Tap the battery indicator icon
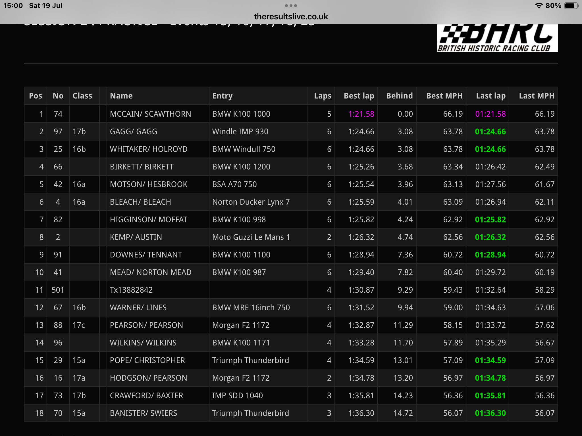 [571, 6]
